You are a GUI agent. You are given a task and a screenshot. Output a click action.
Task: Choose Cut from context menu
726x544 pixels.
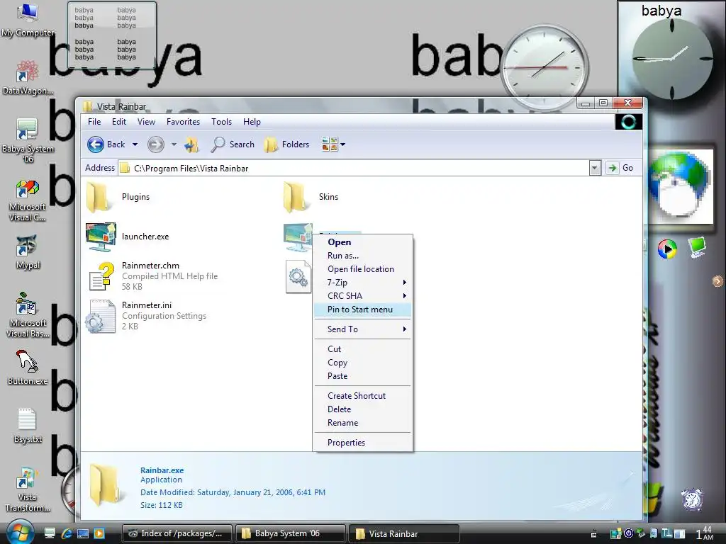coord(362,348)
